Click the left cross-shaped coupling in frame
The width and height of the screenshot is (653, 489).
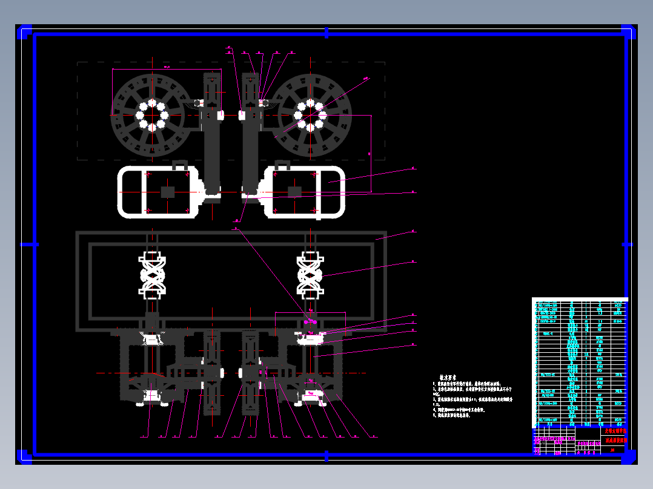click(x=152, y=275)
